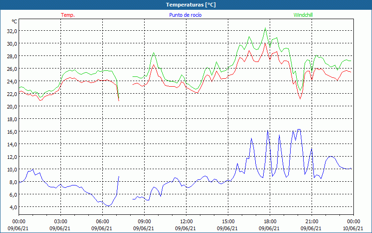372x233 pixels.
Task: Click the '12,0' y-axis value
Action: 12,157
